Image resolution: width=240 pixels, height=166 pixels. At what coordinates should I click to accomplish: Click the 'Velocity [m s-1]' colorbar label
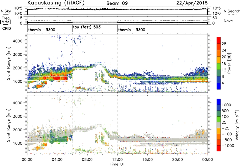coord(237,125)
